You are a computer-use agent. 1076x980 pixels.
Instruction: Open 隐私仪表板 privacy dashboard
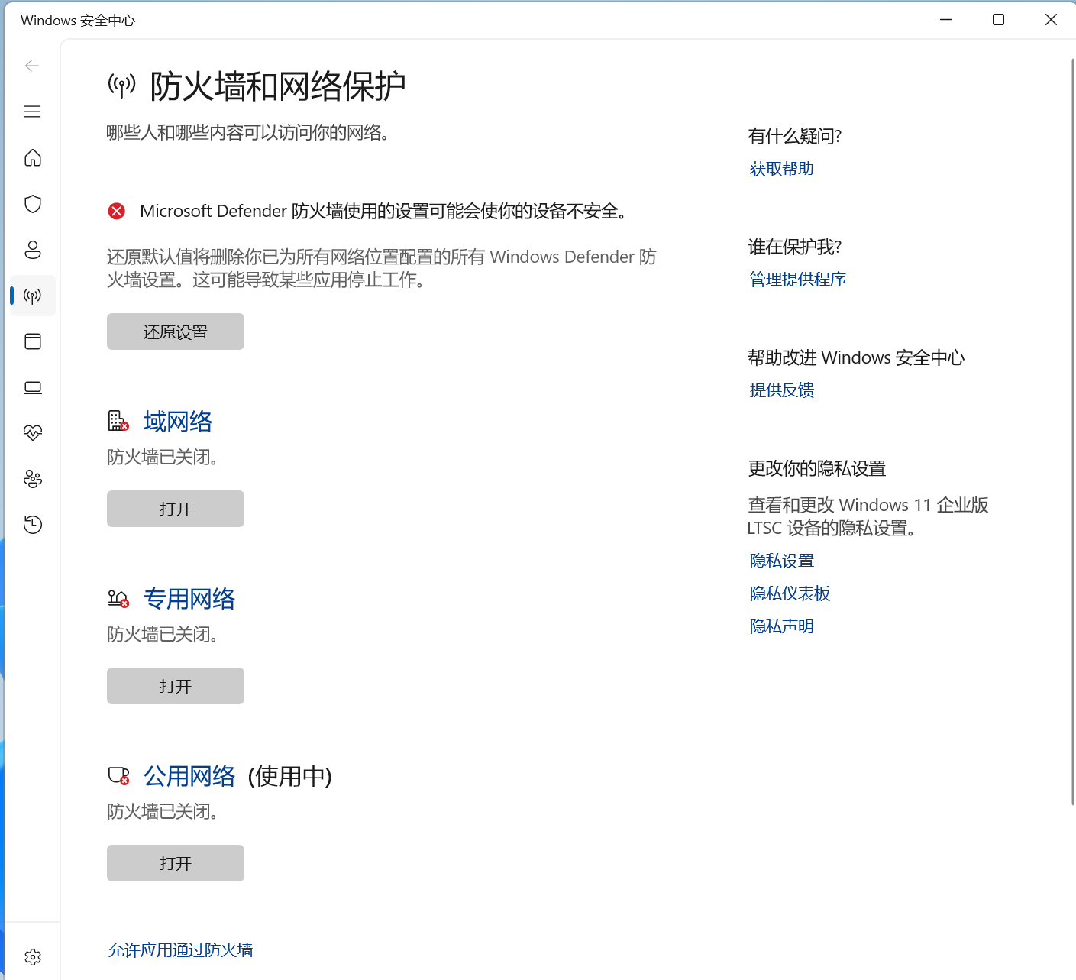790,593
